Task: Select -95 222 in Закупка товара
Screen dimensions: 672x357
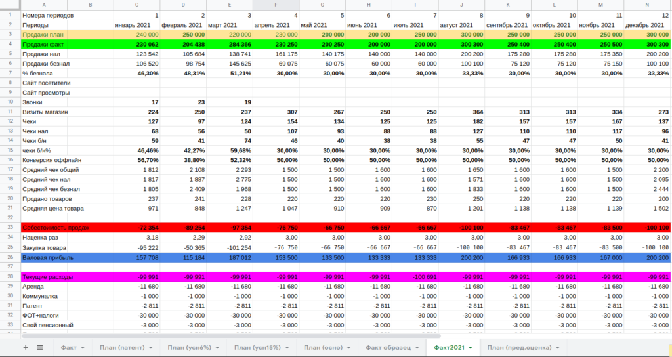Action: coord(137,247)
